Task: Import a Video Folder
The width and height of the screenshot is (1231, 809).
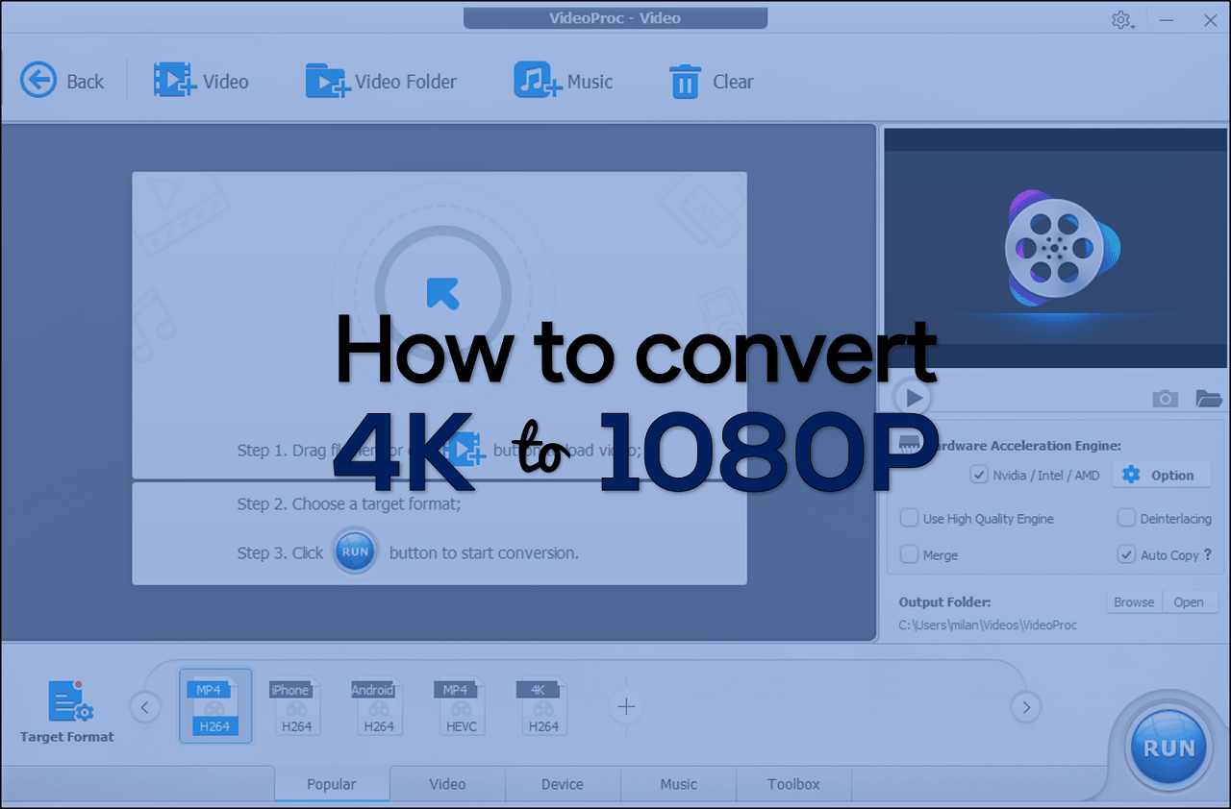Action: [381, 82]
